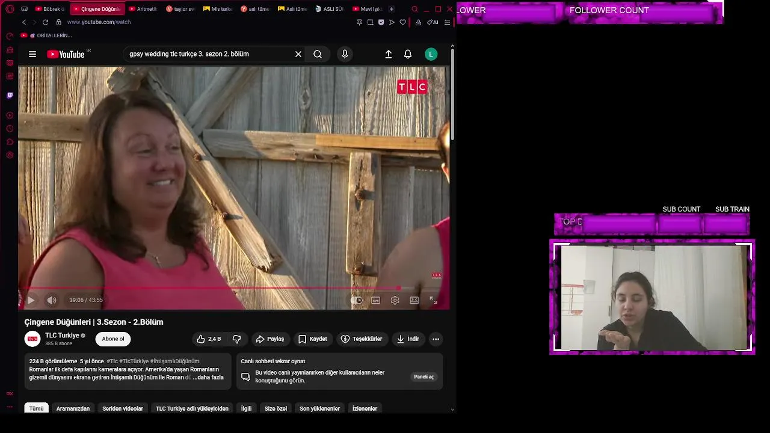Screen dimensions: 770x433
Task: Open the TLC channel avatar
Action: coord(32,339)
